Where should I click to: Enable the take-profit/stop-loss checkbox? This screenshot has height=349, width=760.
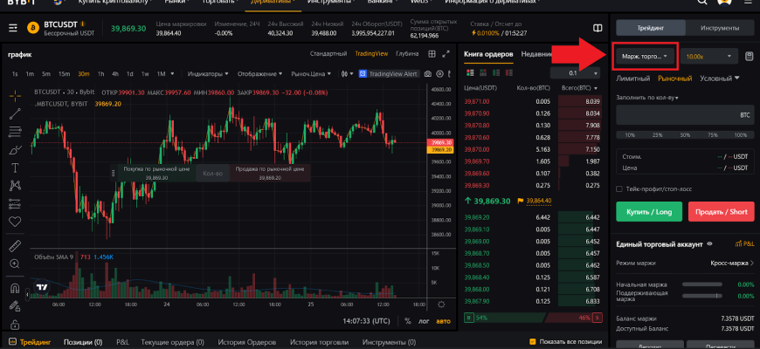(619, 188)
